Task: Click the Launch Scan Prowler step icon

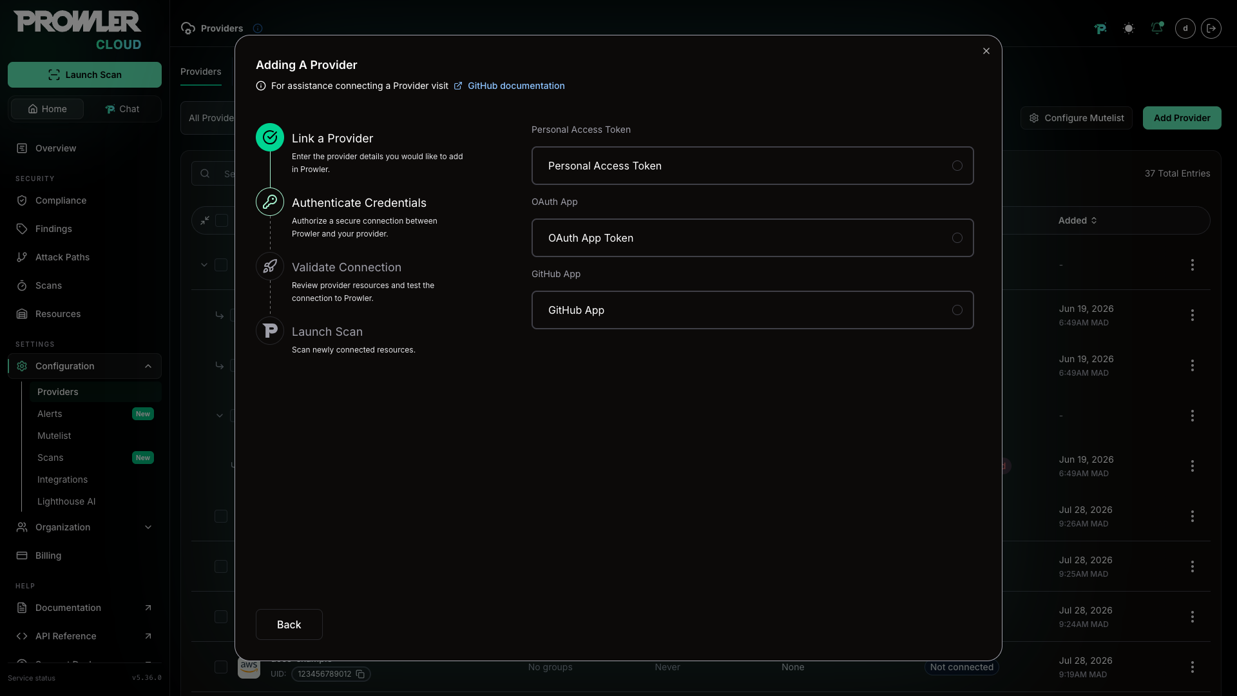Action: coord(270,331)
